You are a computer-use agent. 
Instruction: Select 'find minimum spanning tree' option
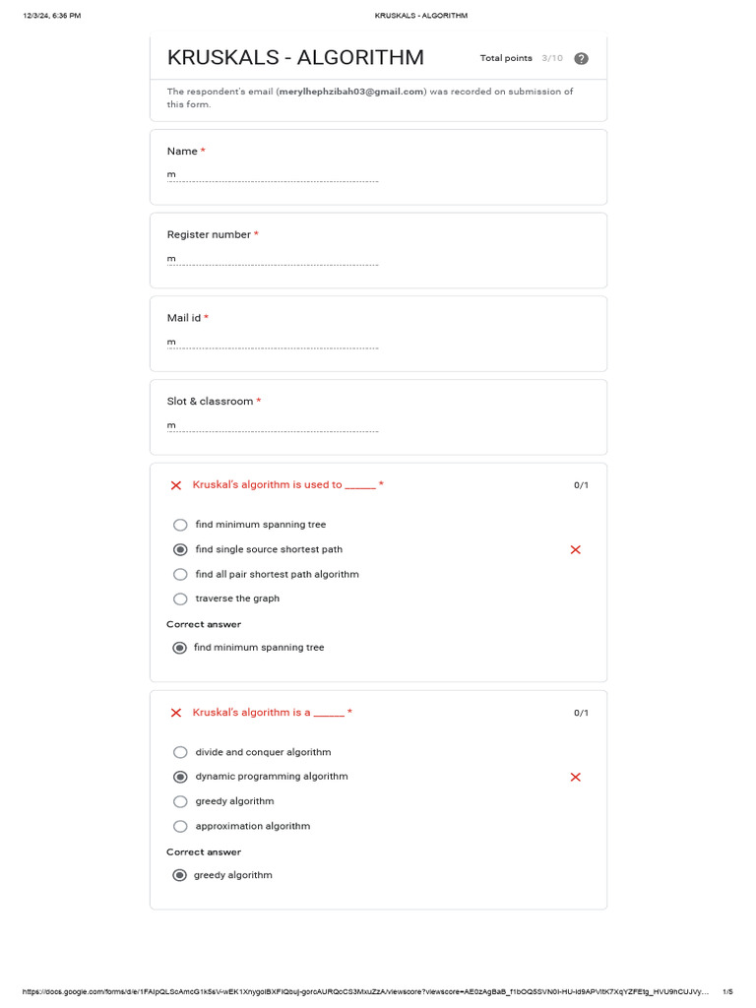click(x=180, y=525)
